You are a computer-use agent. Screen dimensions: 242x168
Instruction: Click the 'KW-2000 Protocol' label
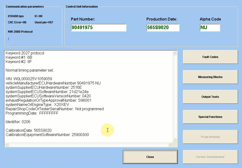point(20,32)
